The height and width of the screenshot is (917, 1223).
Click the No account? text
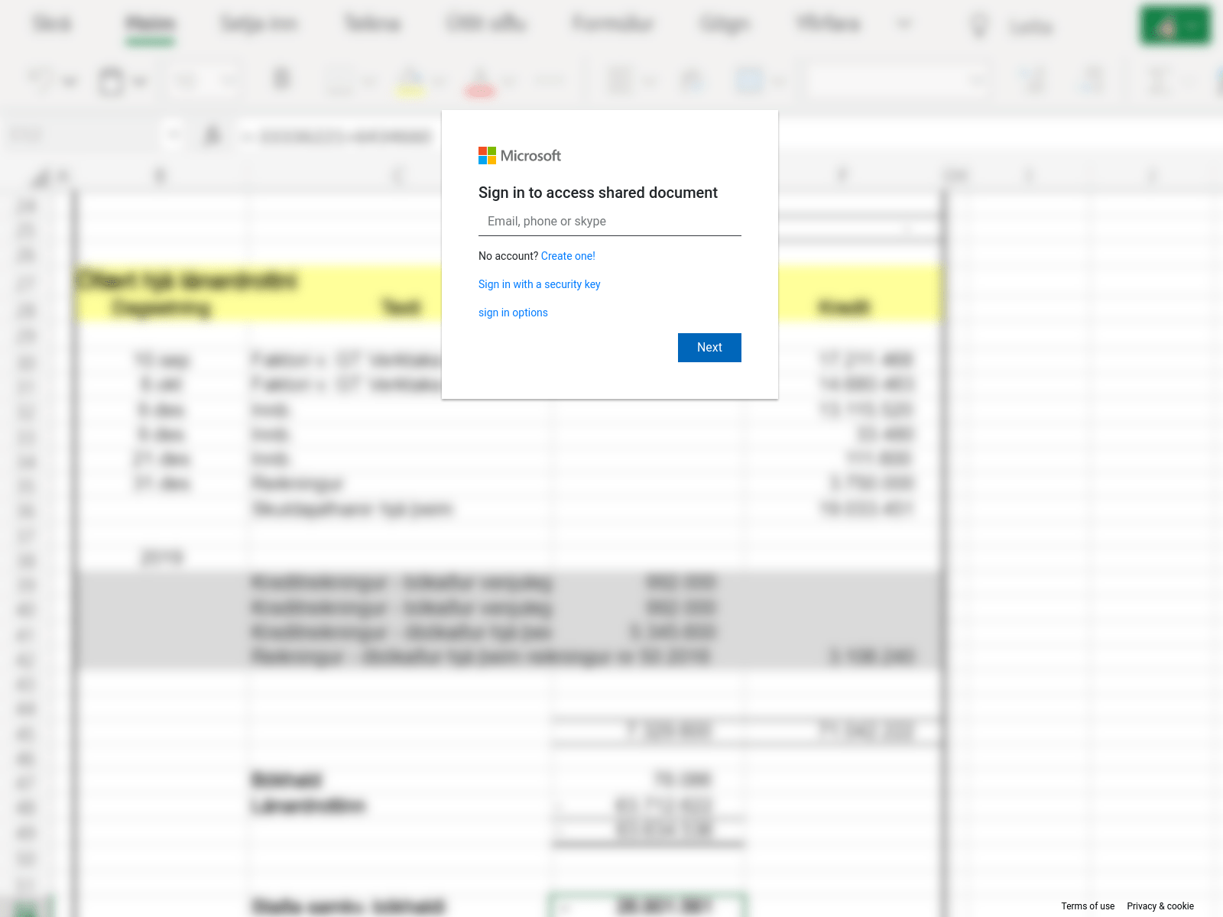[508, 256]
